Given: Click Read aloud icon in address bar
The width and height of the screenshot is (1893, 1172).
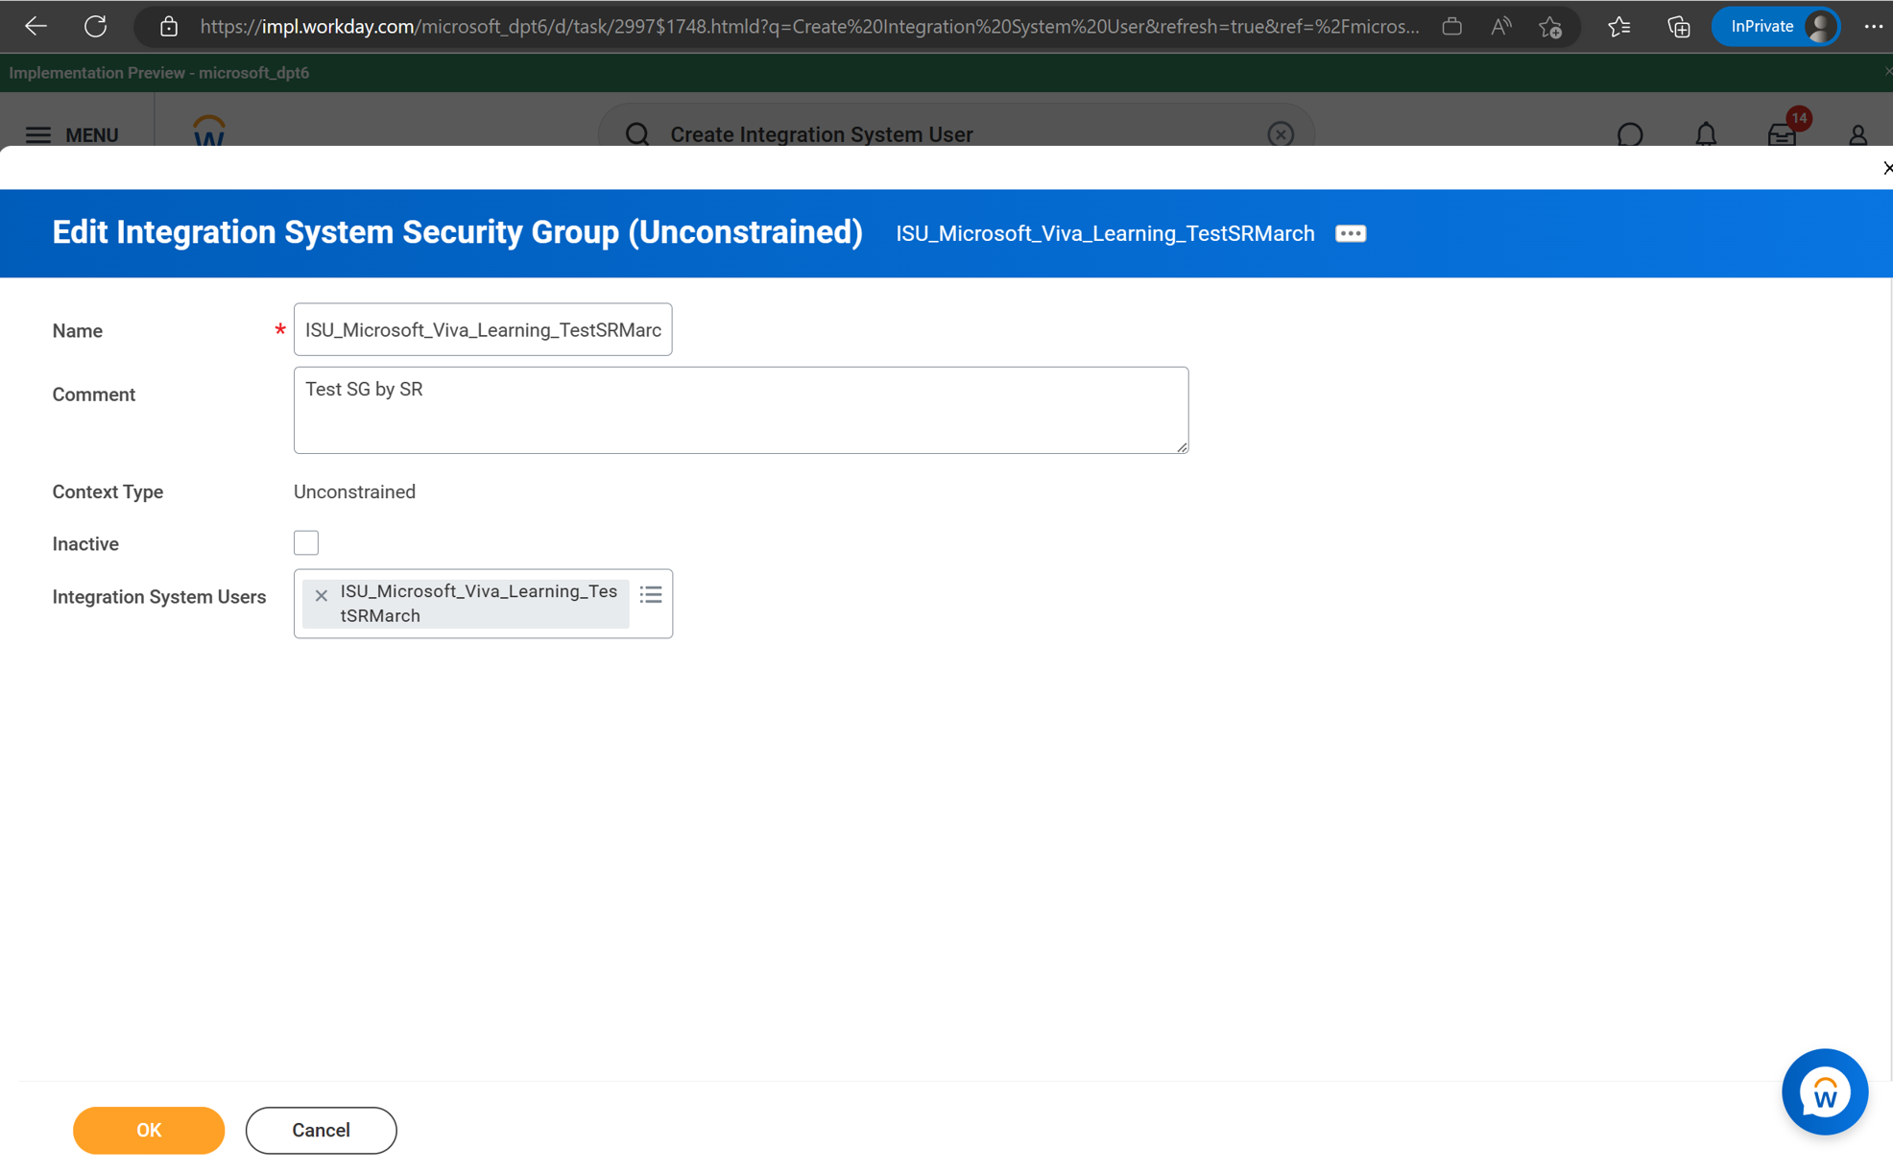Looking at the screenshot, I should click(1500, 27).
